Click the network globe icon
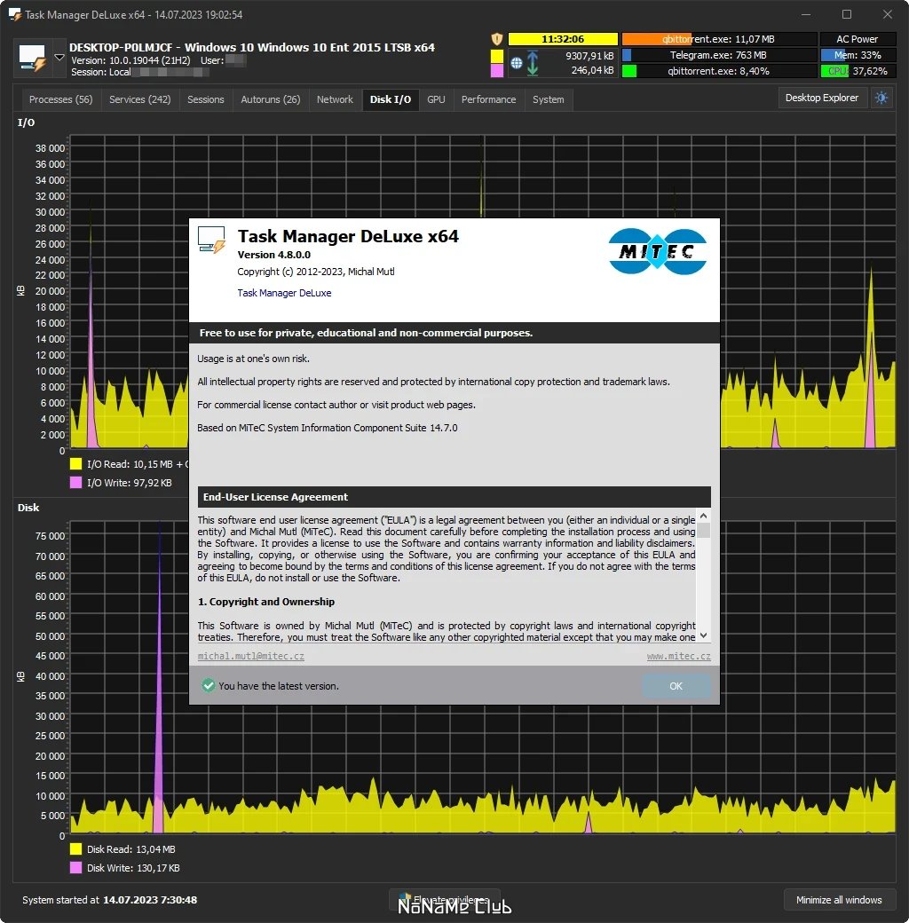The image size is (909, 923). pos(517,63)
